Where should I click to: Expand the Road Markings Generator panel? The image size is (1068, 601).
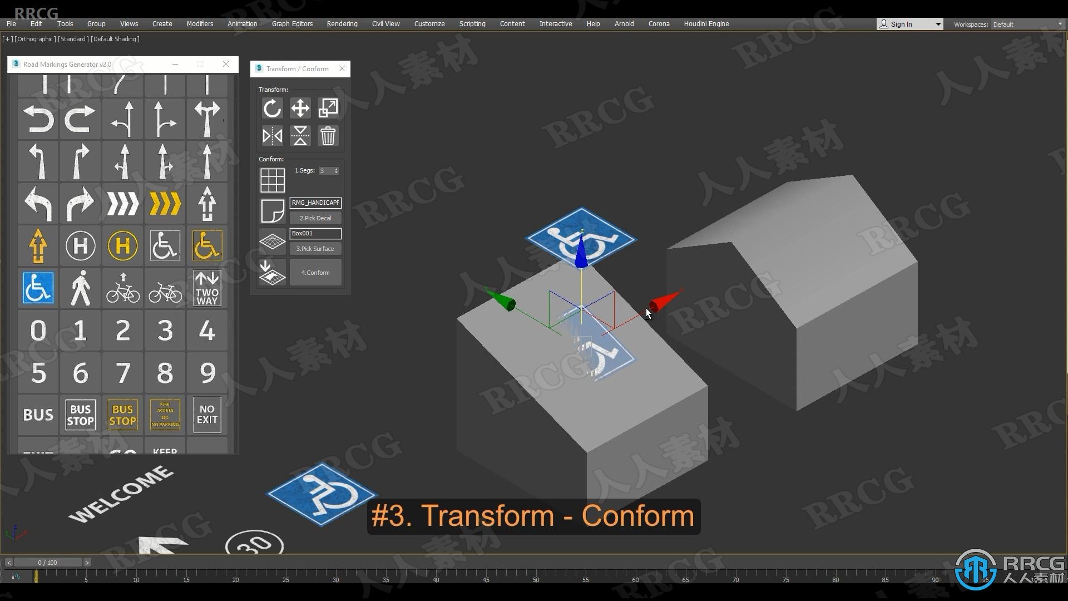[x=201, y=65]
